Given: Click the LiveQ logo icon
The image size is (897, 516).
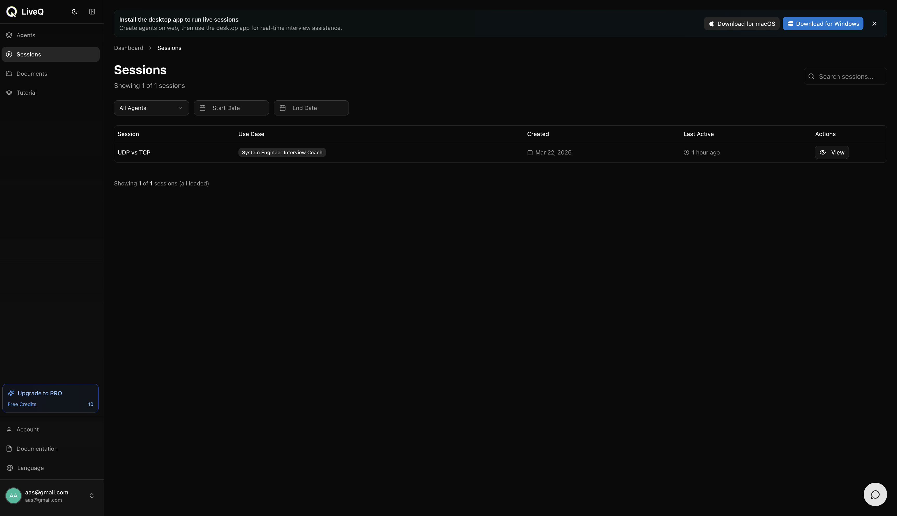Looking at the screenshot, I should [12, 12].
